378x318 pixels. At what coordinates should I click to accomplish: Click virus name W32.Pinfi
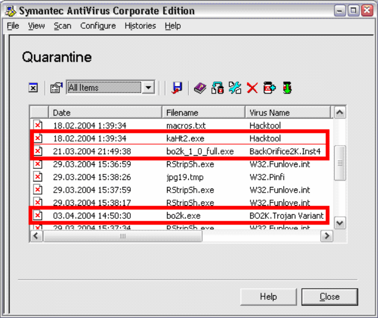(x=267, y=177)
